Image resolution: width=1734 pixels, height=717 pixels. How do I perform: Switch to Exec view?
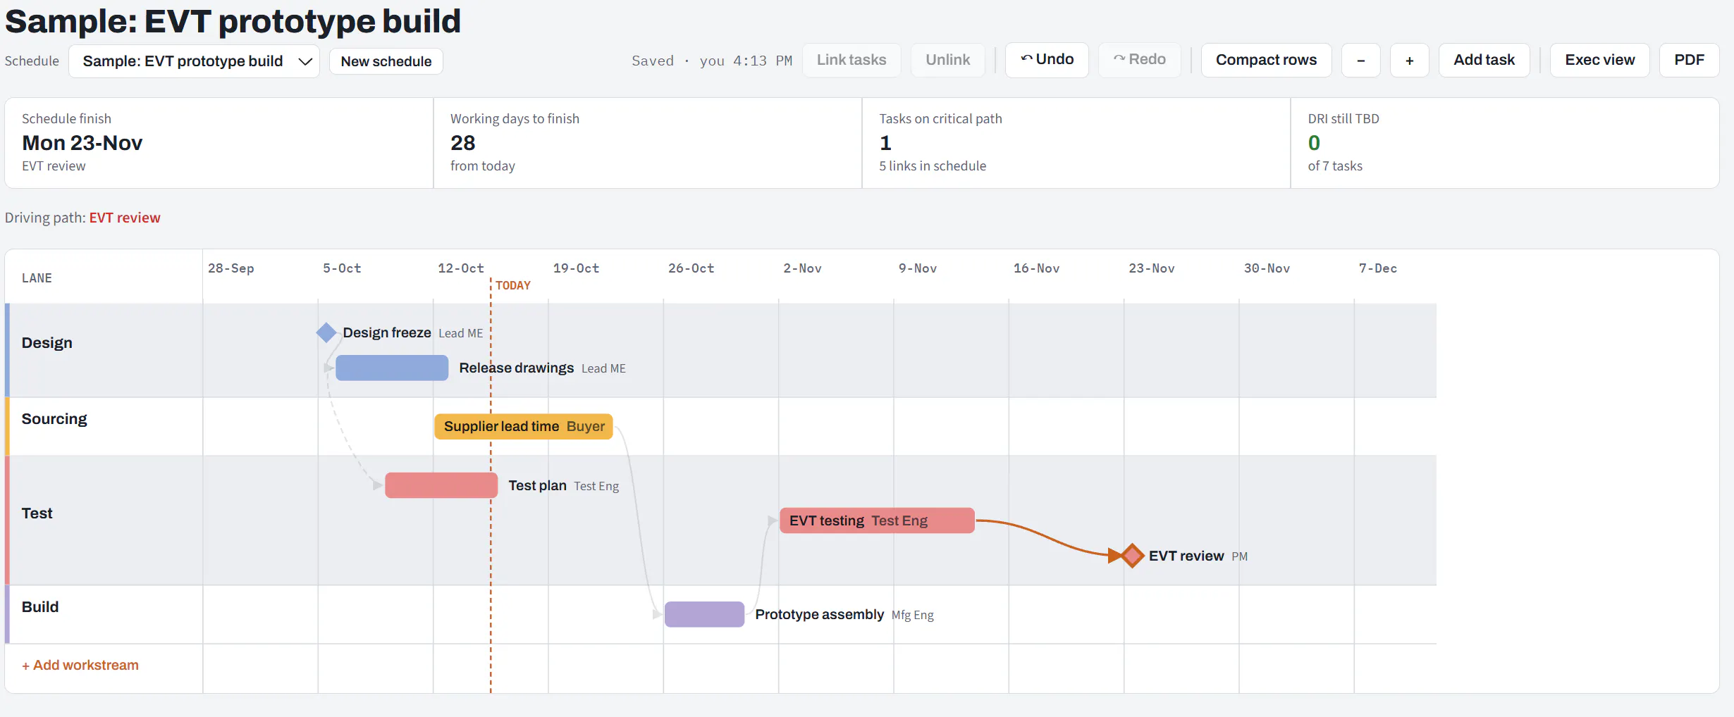1600,61
